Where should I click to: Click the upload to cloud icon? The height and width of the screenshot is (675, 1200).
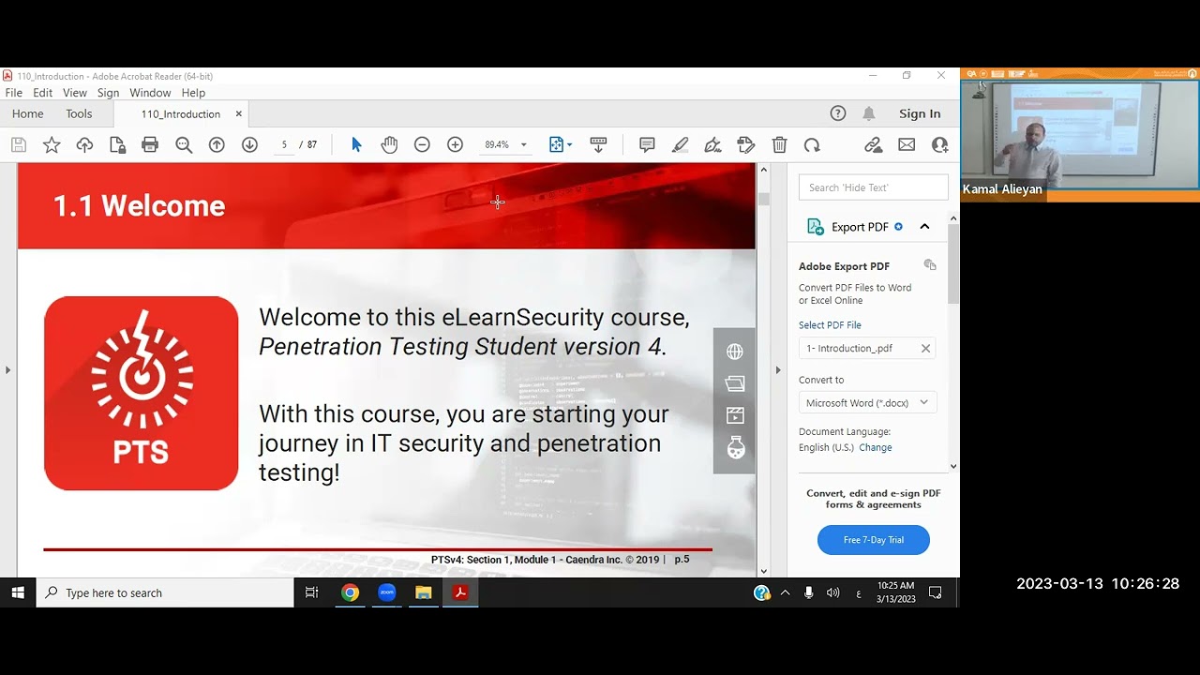[x=84, y=144]
